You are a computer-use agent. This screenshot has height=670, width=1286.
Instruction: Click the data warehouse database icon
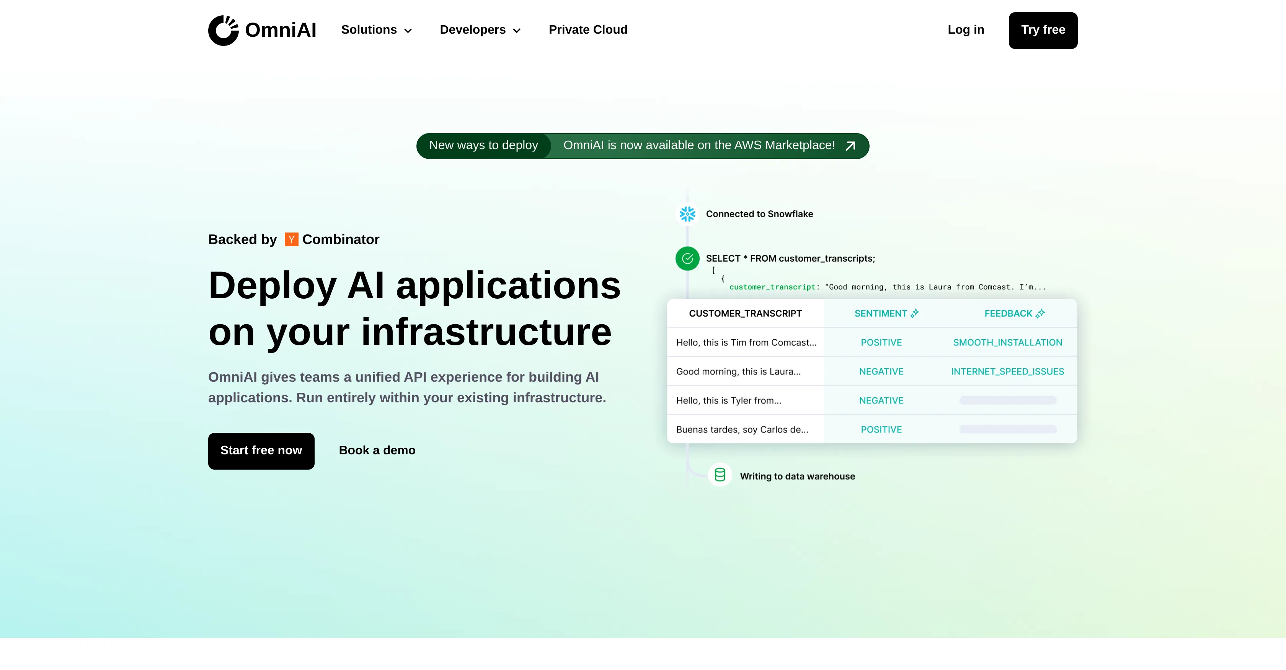point(720,475)
